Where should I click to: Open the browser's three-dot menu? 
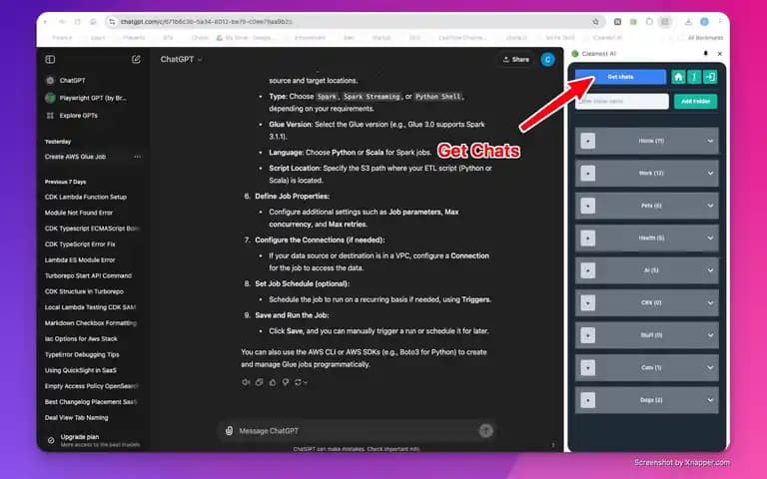(x=719, y=22)
